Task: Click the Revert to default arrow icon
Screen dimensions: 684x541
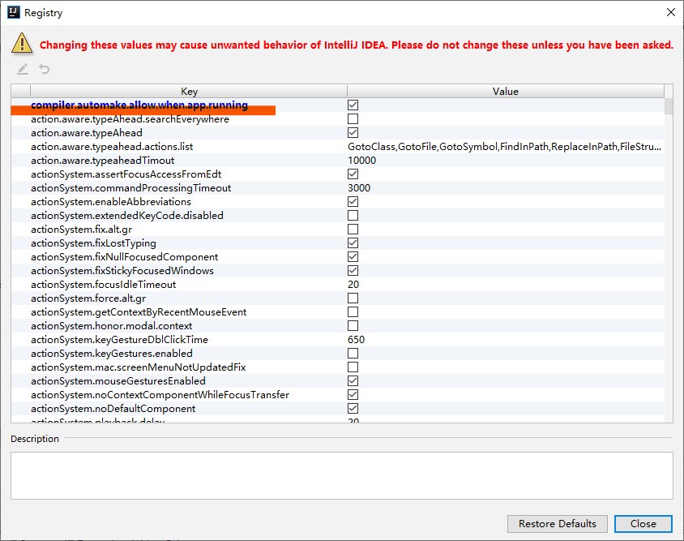Action: 44,69
